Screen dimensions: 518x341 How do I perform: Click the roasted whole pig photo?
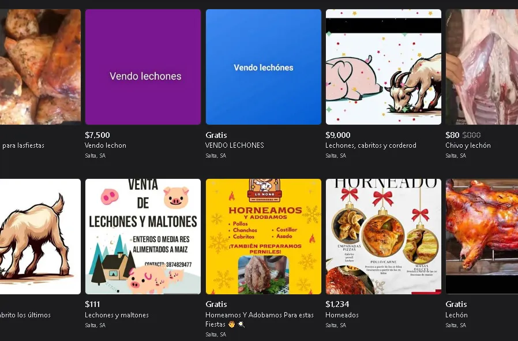[x=482, y=237]
